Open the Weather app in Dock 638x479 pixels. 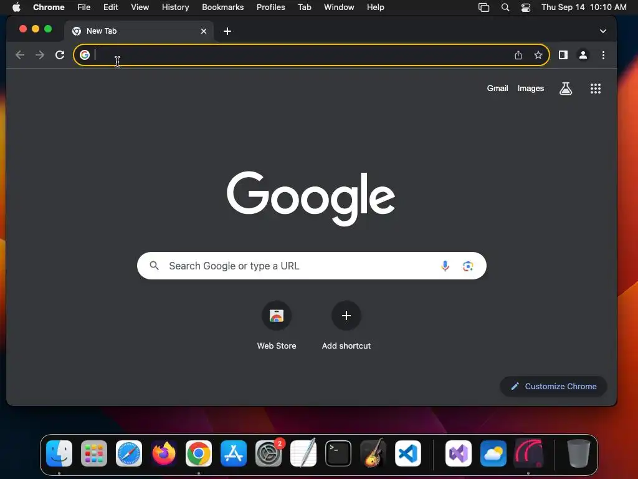point(493,453)
